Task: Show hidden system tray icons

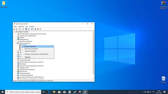Action: point(143,92)
